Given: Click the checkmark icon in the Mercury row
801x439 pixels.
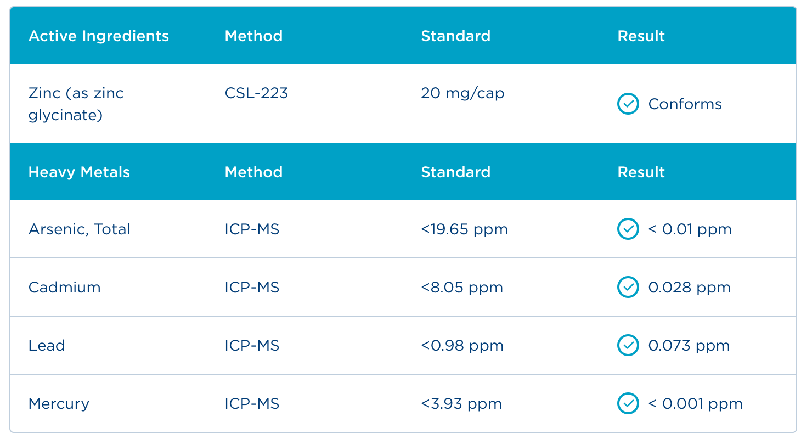Looking at the screenshot, I should 628,403.
